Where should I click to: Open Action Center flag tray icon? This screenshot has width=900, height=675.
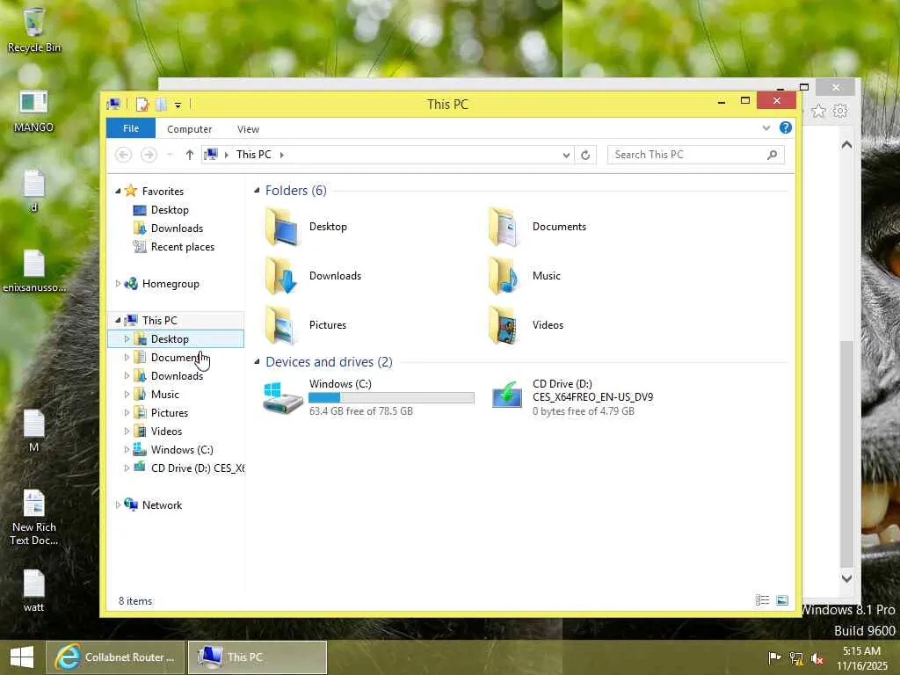(x=774, y=657)
